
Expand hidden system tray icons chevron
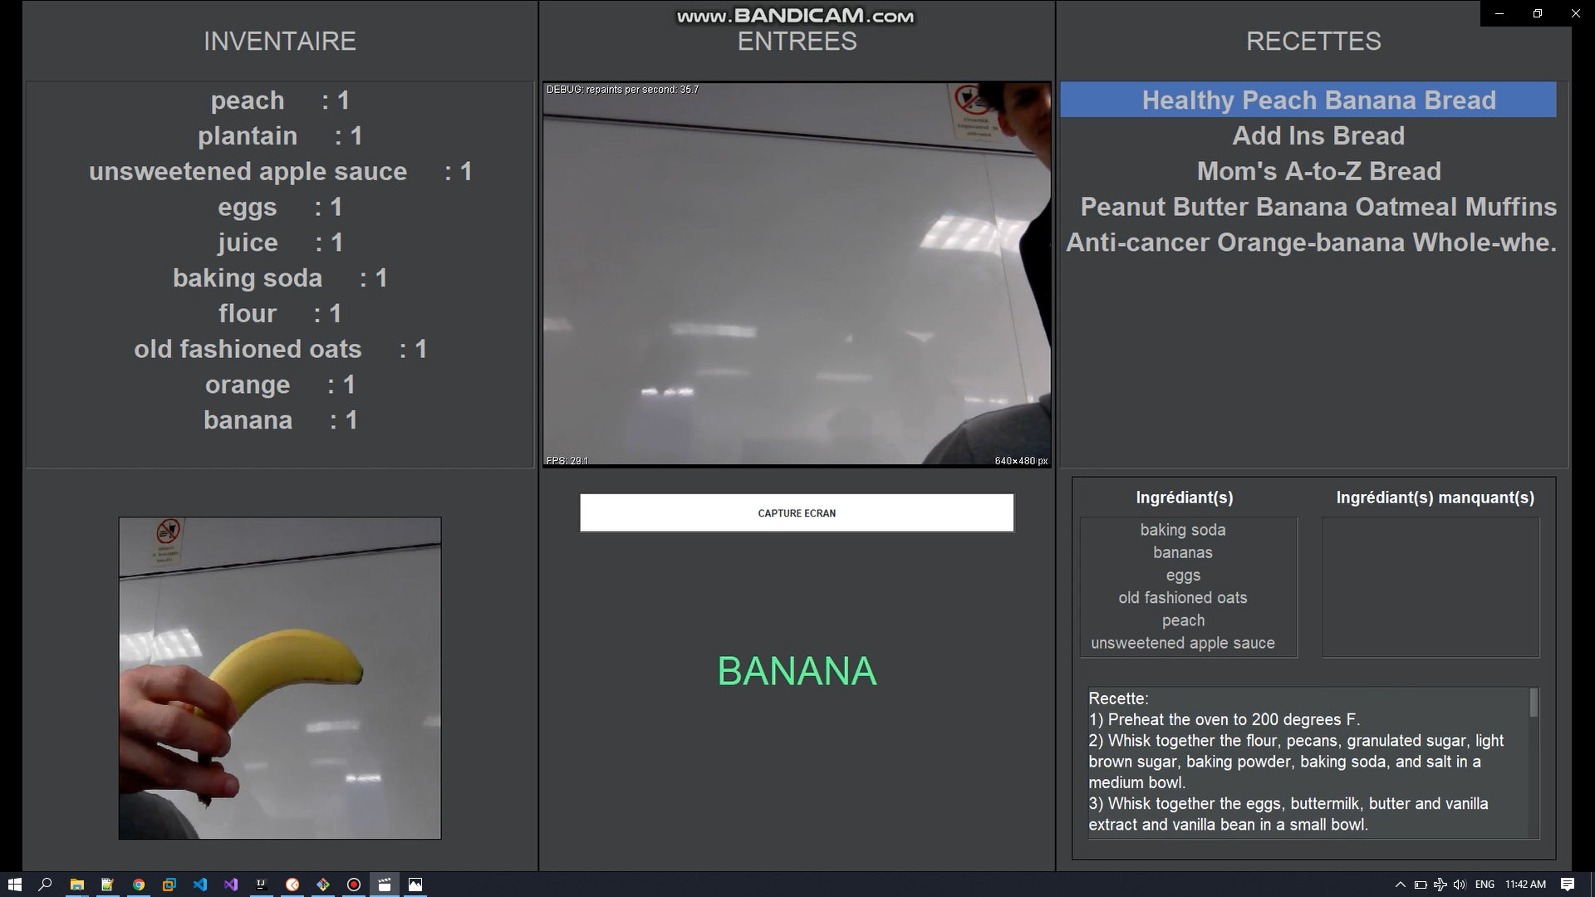tap(1400, 885)
